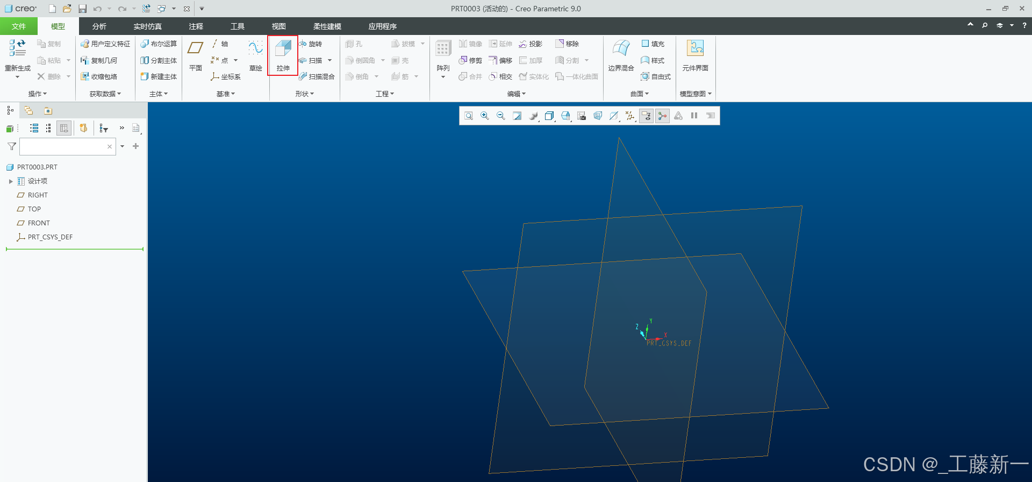Image resolution: width=1032 pixels, height=482 pixels.
Task: Click the zoom out icon in graphics toolbar
Action: point(501,116)
